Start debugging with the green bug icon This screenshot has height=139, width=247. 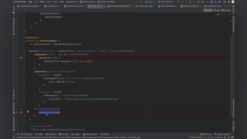coord(190,2)
